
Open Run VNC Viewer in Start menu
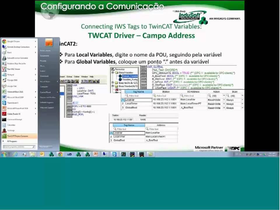click(x=19, y=69)
